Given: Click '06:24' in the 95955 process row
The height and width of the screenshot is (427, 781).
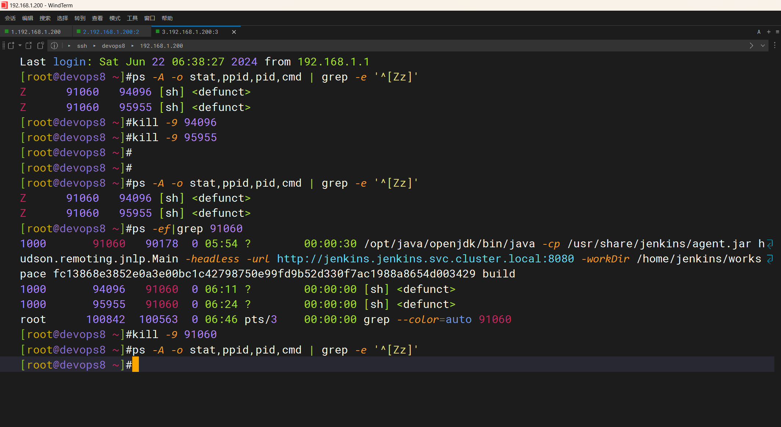Looking at the screenshot, I should 221,304.
